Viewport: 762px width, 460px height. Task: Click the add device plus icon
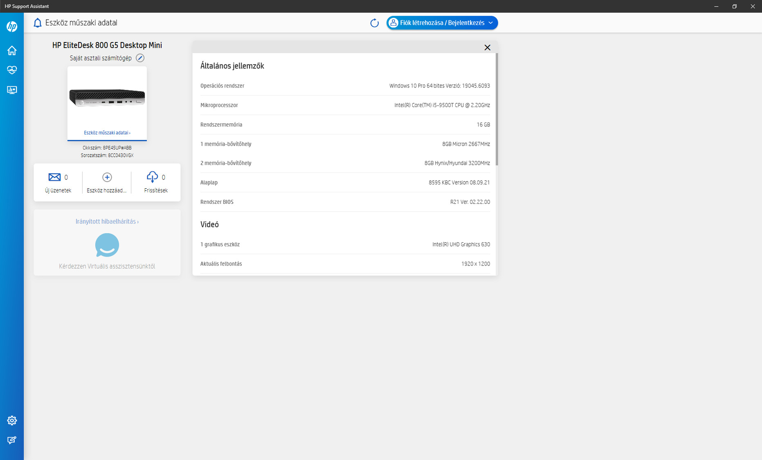pyautogui.click(x=107, y=177)
